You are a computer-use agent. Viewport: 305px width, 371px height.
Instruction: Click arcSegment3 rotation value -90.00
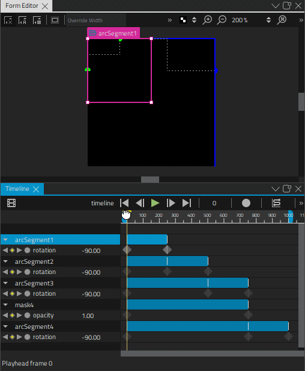pyautogui.click(x=91, y=294)
